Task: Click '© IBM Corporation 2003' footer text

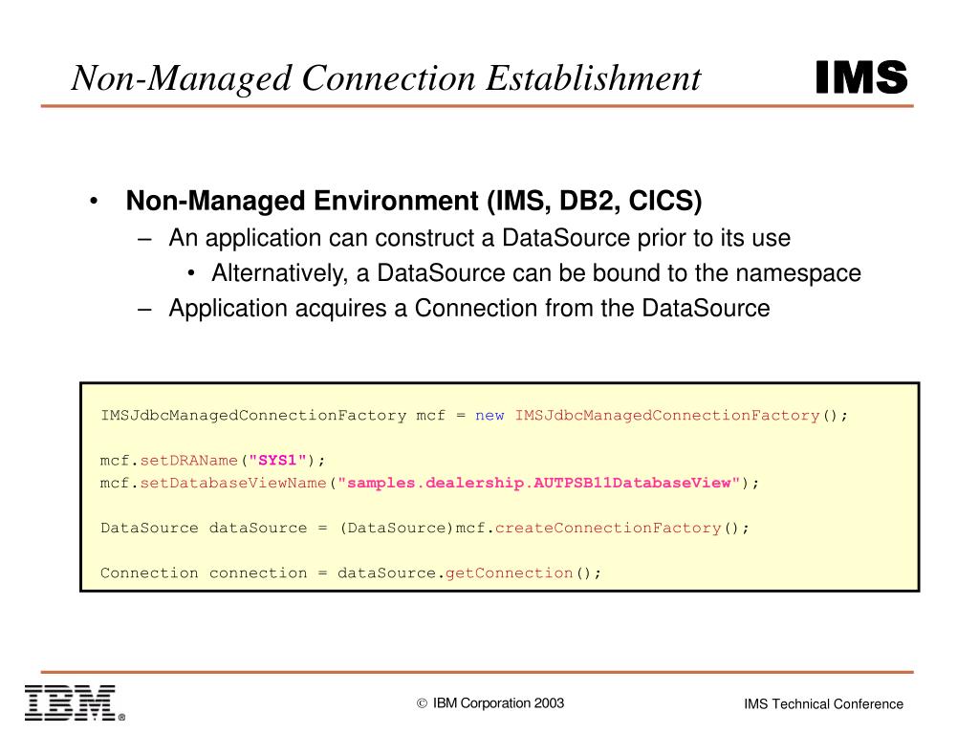Action: (490, 703)
